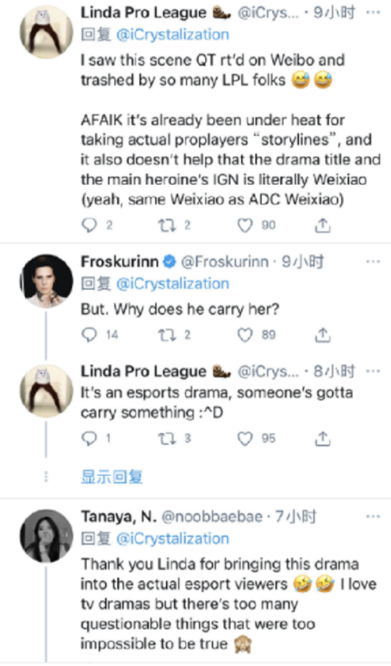This screenshot has width=391, height=666.
Task: Like the first Linda Pro League tweet
Action: click(245, 226)
